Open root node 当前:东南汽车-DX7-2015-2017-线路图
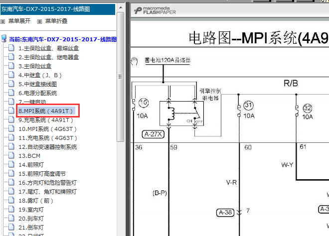The width and height of the screenshot is (329, 236). 63,39
